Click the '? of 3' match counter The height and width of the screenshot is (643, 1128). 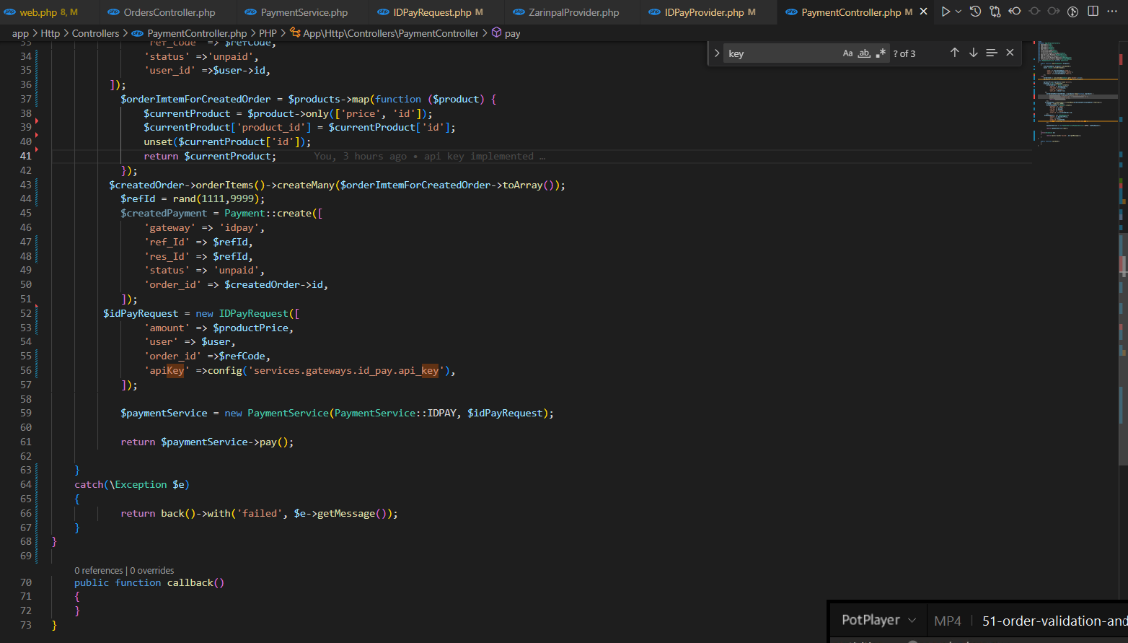pyautogui.click(x=904, y=53)
